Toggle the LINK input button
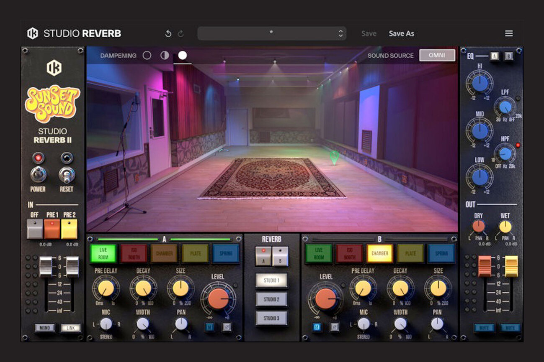Image resolution: width=544 pixels, height=362 pixels. (70, 328)
